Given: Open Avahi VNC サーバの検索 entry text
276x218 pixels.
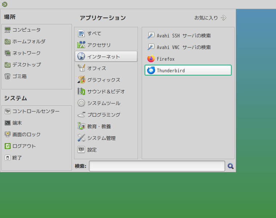Looking at the screenshot, I should coord(184,47).
